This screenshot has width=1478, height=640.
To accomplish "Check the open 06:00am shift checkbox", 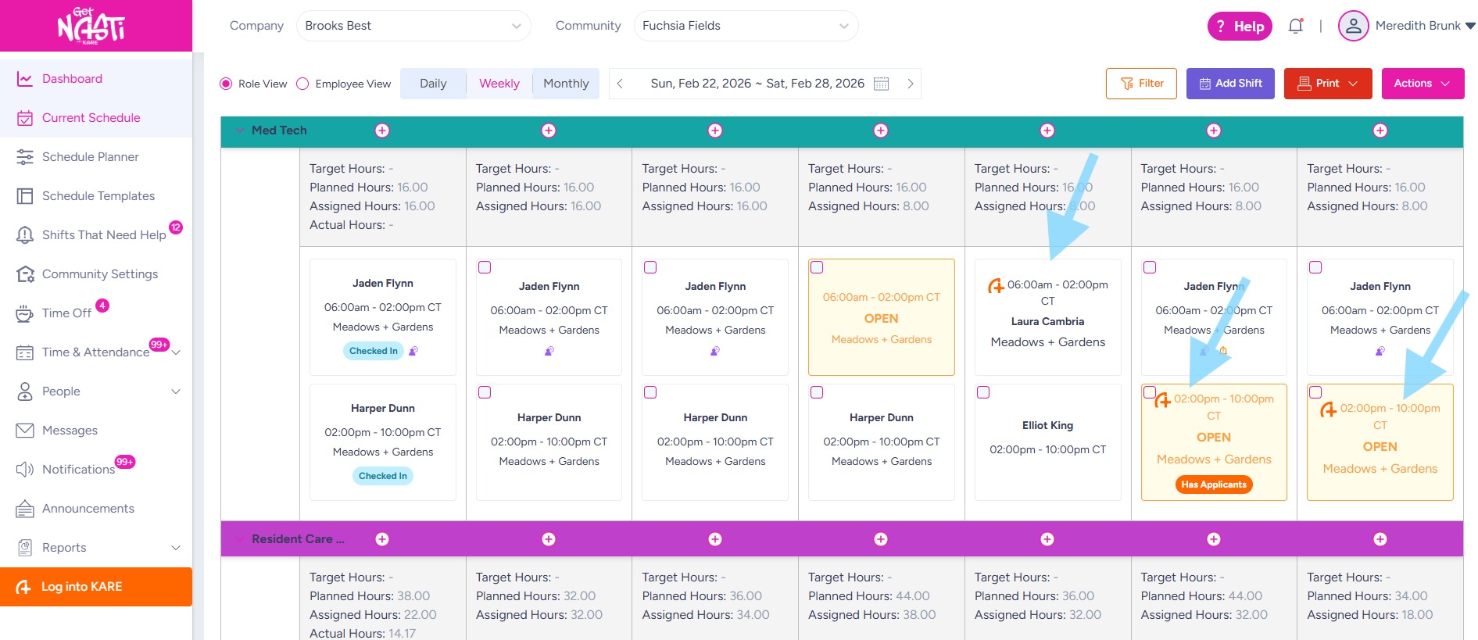I will click(817, 267).
